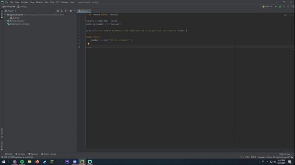Collapse the pythonProject root folder
The image size is (295, 165).
pos(5,15)
